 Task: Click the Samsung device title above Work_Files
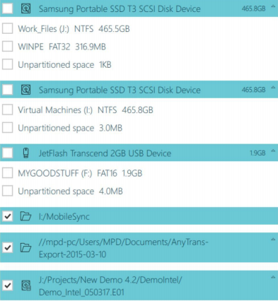click(x=120, y=9)
